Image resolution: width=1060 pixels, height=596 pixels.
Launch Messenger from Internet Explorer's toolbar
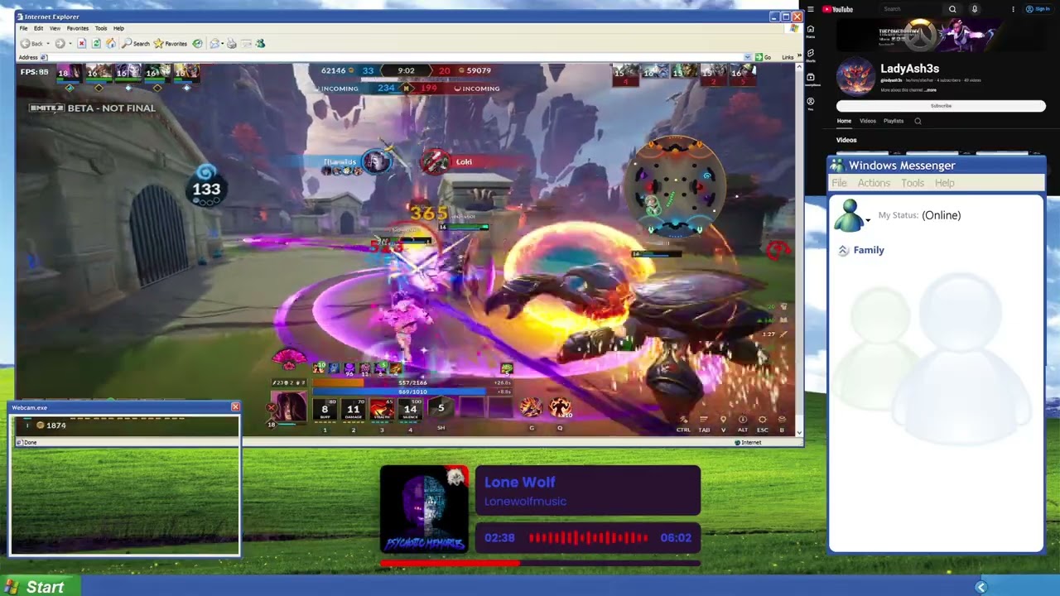[x=260, y=43]
